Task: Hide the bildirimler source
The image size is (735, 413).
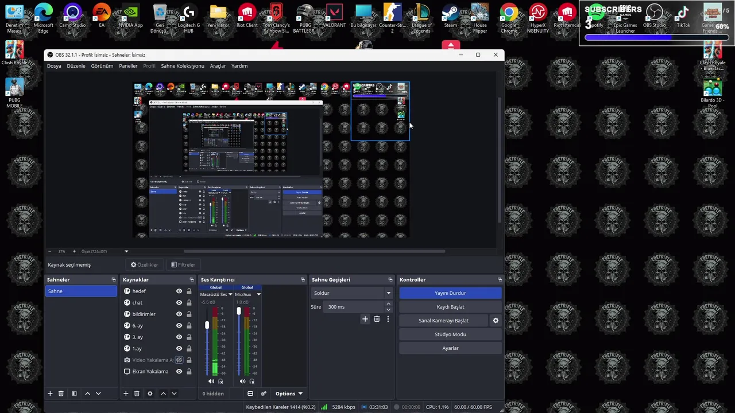Action: (179, 314)
